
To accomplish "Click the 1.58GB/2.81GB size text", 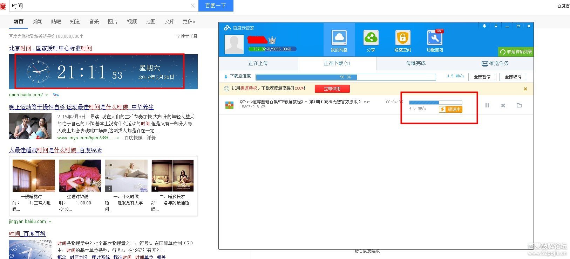I will coord(251,107).
